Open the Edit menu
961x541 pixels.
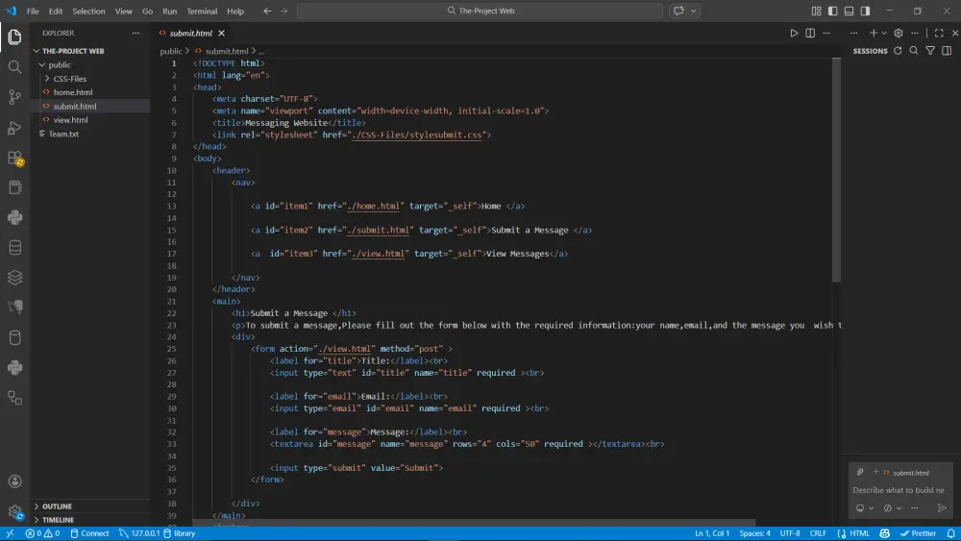55,11
